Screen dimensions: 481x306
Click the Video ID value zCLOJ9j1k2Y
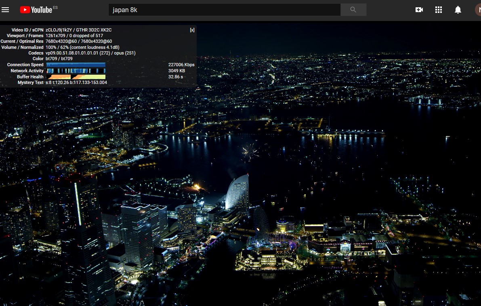(x=59, y=30)
